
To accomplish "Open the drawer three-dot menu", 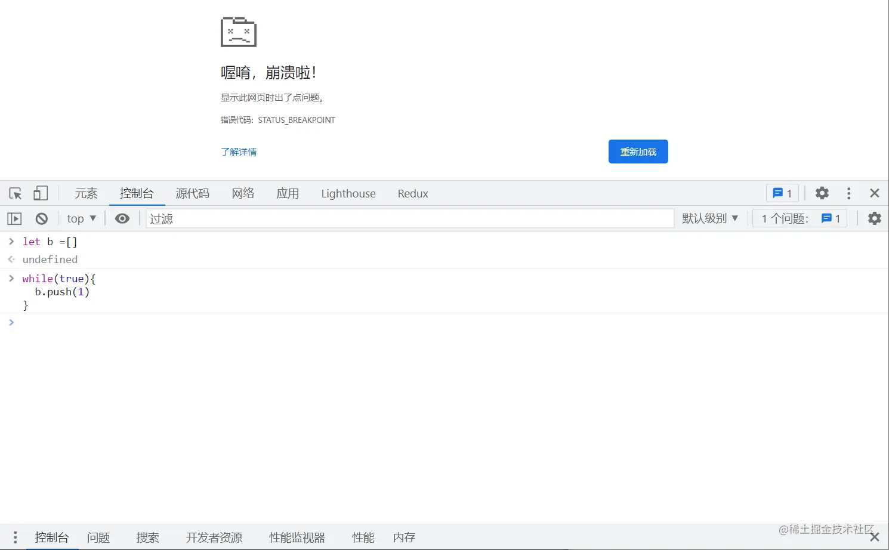I will (16, 537).
